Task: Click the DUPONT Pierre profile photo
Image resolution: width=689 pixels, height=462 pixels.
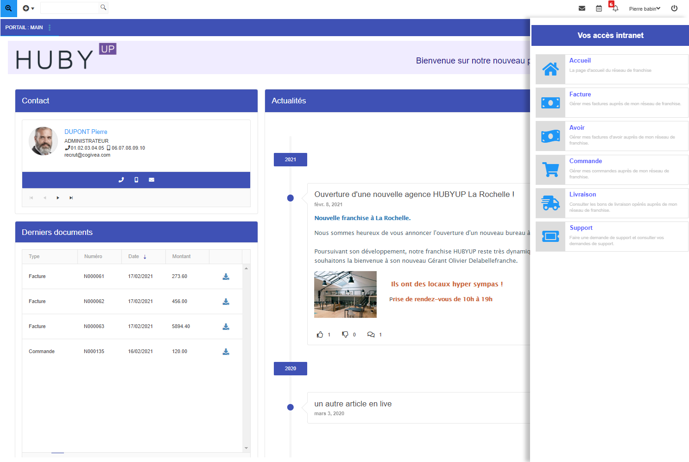Action: coord(44,141)
